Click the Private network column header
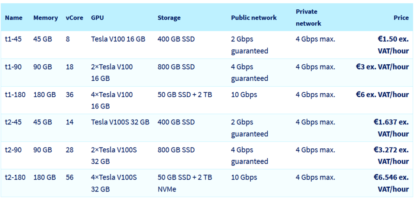Screen dimensions: 416x200 coord(308,17)
